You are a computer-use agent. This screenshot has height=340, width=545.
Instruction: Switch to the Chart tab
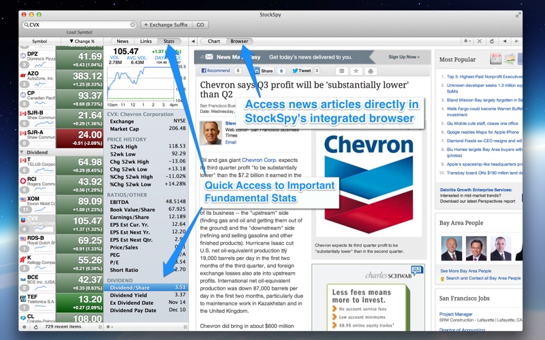click(214, 41)
